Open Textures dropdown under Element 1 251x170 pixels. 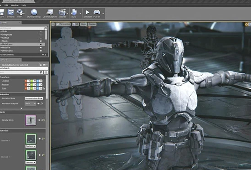[31, 163]
